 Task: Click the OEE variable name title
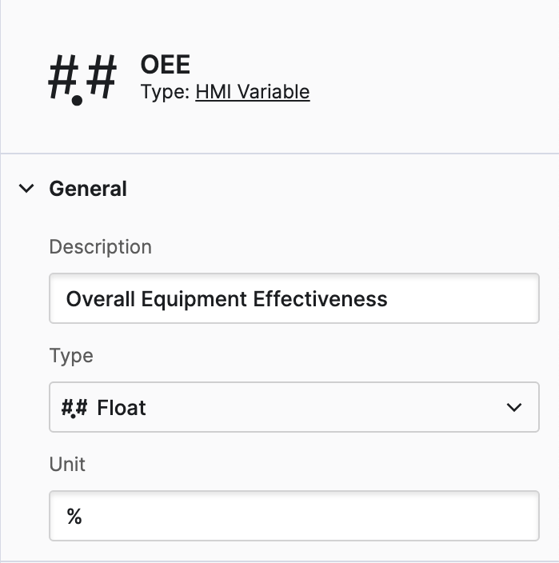(166, 64)
